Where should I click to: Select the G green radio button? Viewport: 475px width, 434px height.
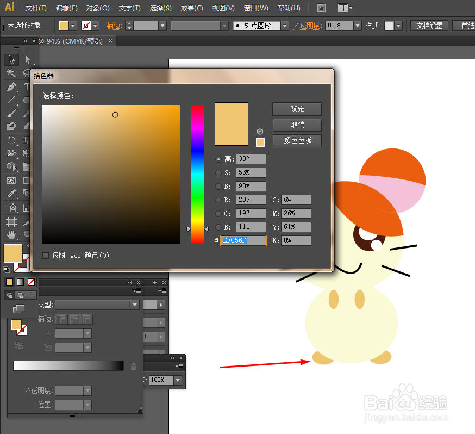[218, 214]
